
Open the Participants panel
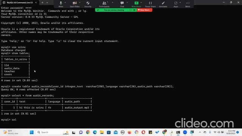click(104, 4)
